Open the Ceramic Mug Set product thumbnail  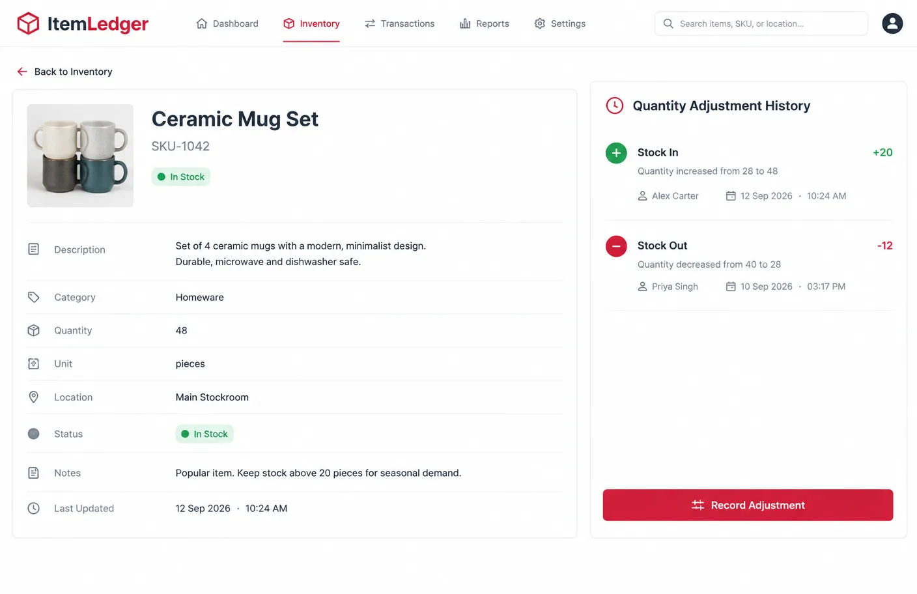click(80, 156)
